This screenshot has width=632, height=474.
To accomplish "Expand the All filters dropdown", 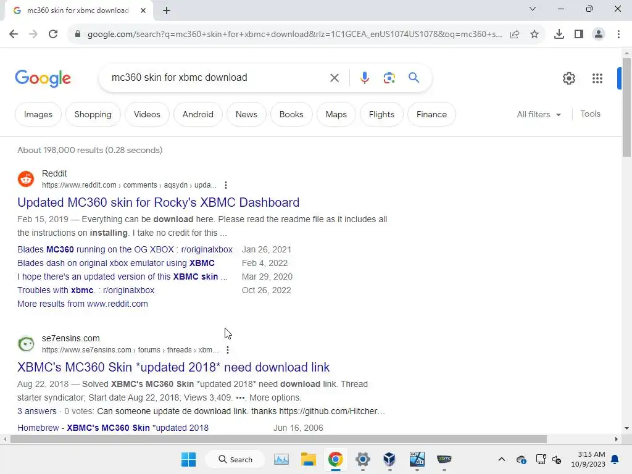I will coord(538,114).
